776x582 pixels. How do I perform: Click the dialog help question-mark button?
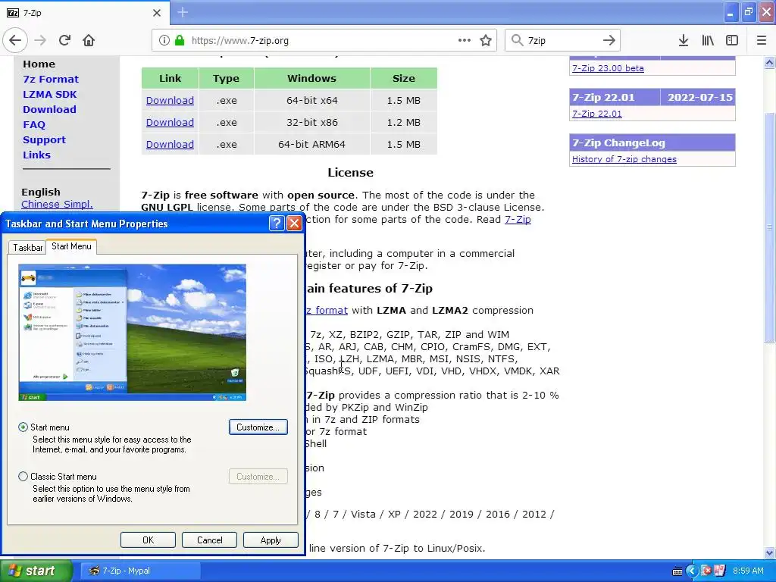(277, 224)
